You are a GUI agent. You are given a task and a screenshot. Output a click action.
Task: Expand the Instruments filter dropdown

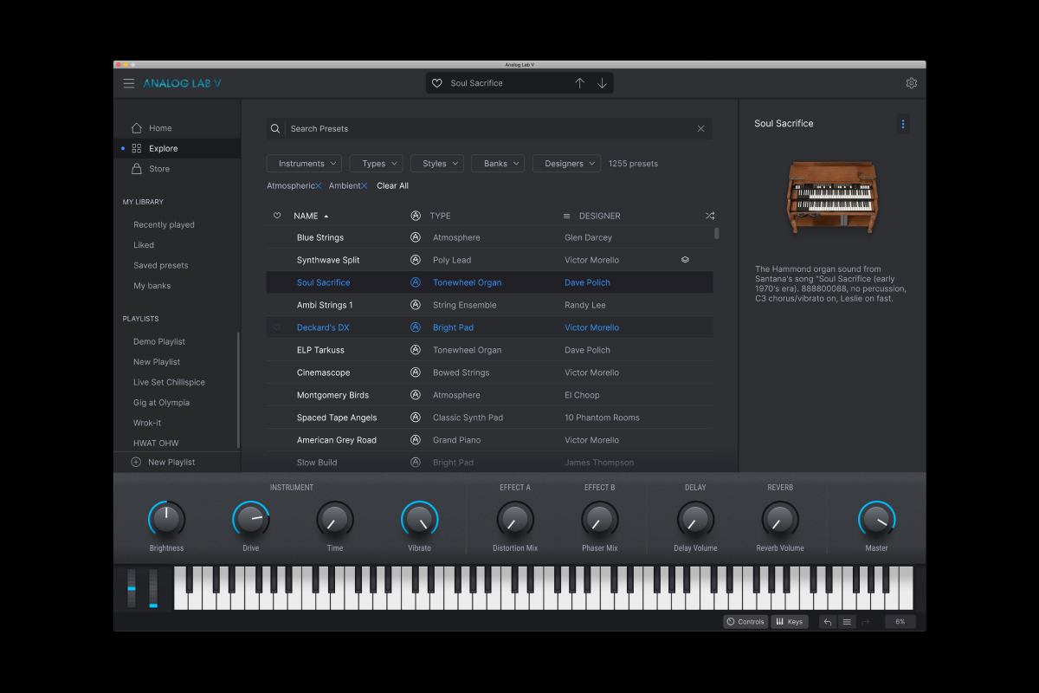click(304, 164)
